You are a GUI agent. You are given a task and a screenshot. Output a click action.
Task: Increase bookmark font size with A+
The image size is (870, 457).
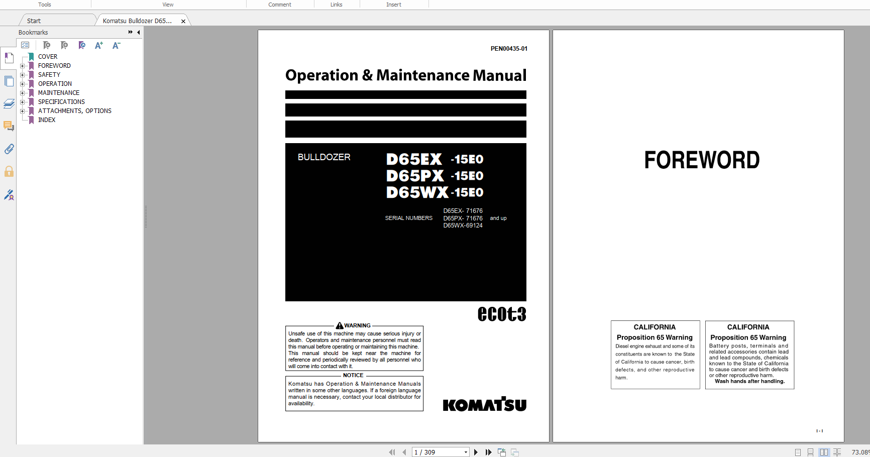tap(99, 45)
